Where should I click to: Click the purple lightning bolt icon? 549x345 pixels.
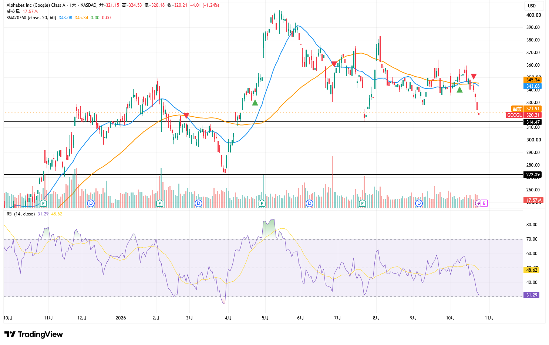click(x=478, y=203)
